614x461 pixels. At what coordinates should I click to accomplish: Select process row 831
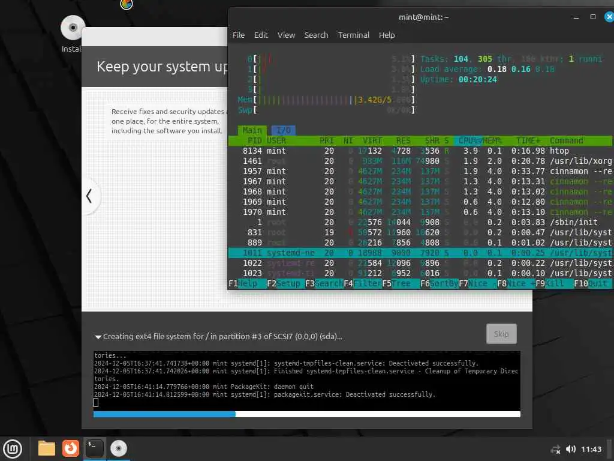click(420, 232)
